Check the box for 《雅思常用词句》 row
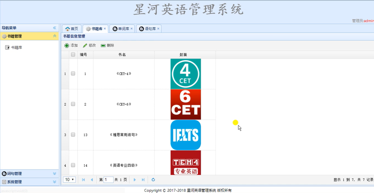 73,135
